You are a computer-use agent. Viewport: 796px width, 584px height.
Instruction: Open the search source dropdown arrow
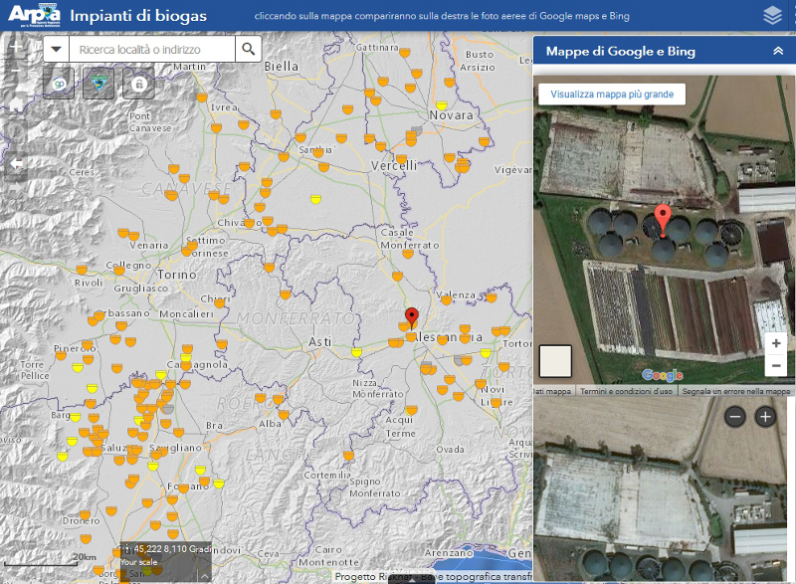click(x=57, y=49)
